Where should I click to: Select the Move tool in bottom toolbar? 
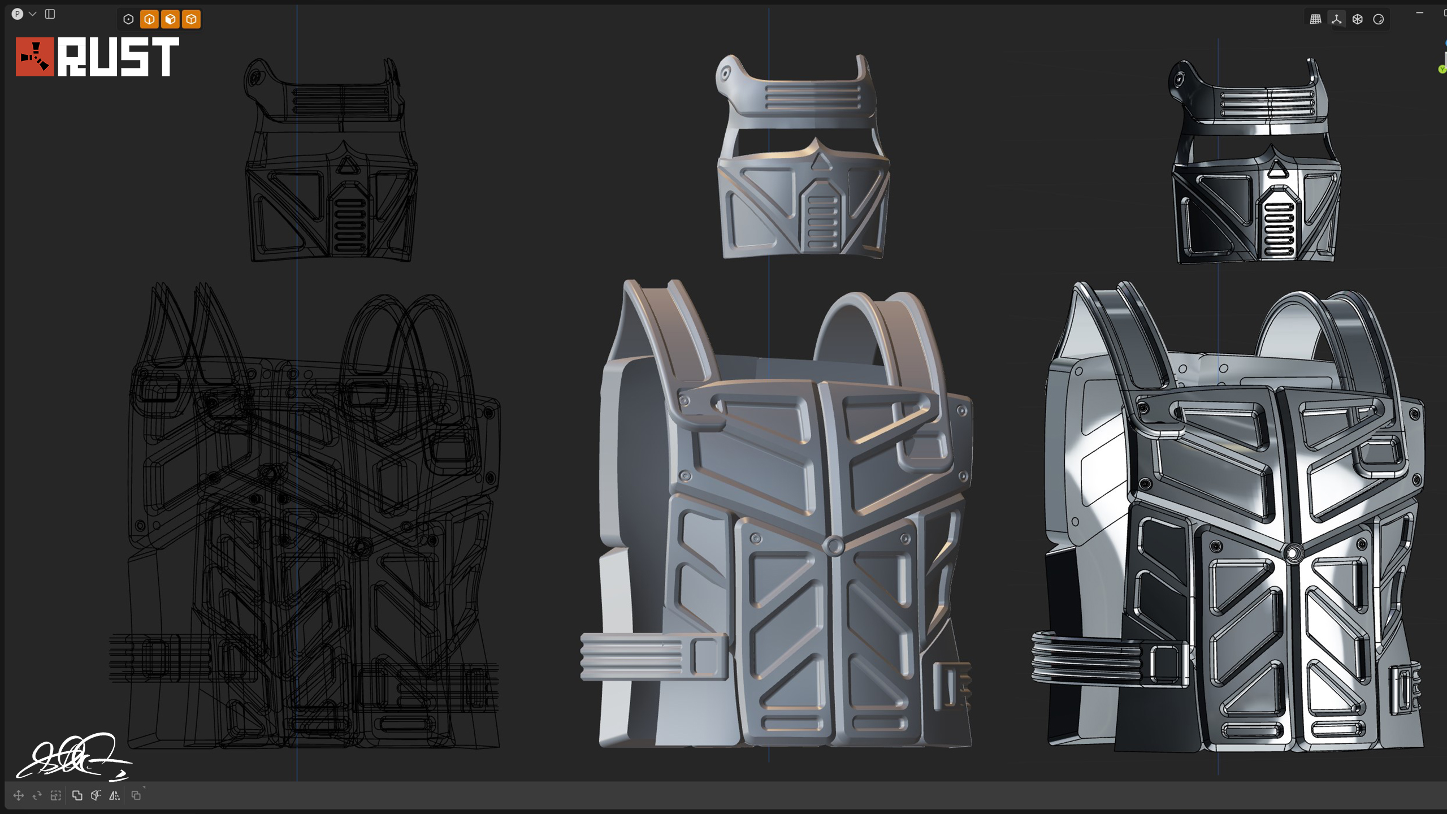[x=18, y=795]
